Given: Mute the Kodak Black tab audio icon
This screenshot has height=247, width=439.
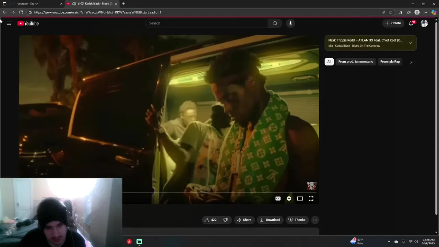Looking at the screenshot, I should (x=74, y=4).
